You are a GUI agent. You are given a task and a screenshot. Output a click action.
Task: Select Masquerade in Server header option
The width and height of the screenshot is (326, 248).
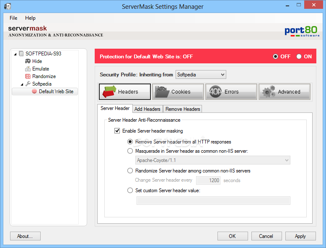(130, 151)
